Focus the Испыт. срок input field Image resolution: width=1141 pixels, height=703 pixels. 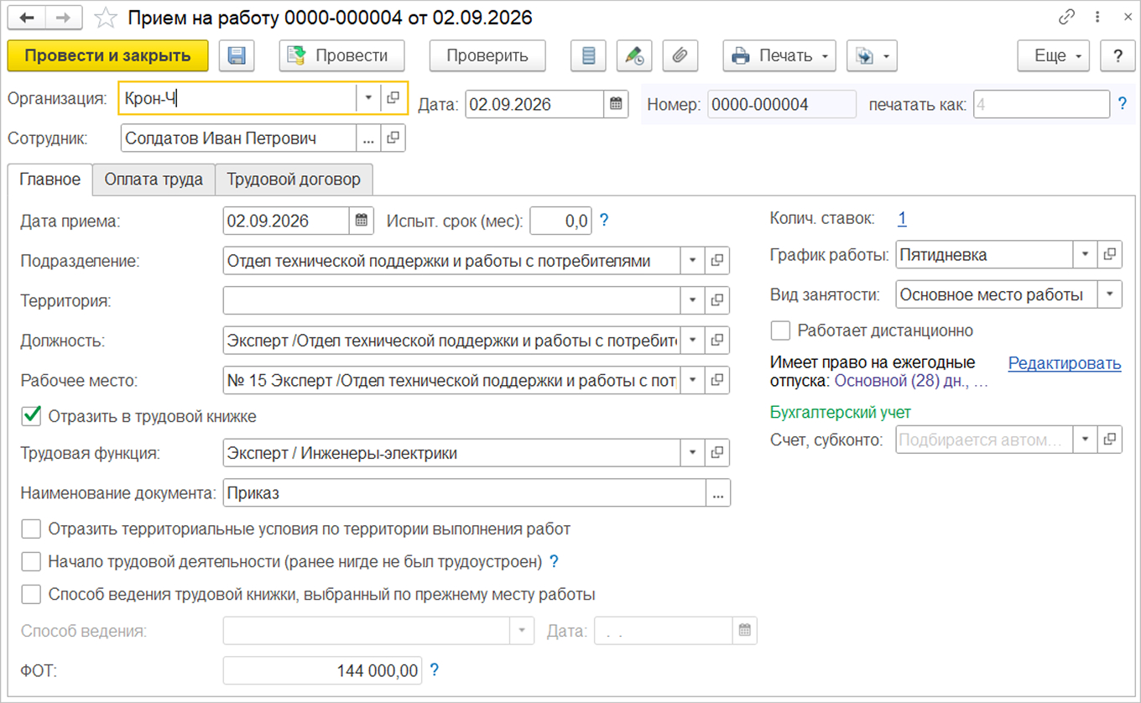pyautogui.click(x=561, y=221)
